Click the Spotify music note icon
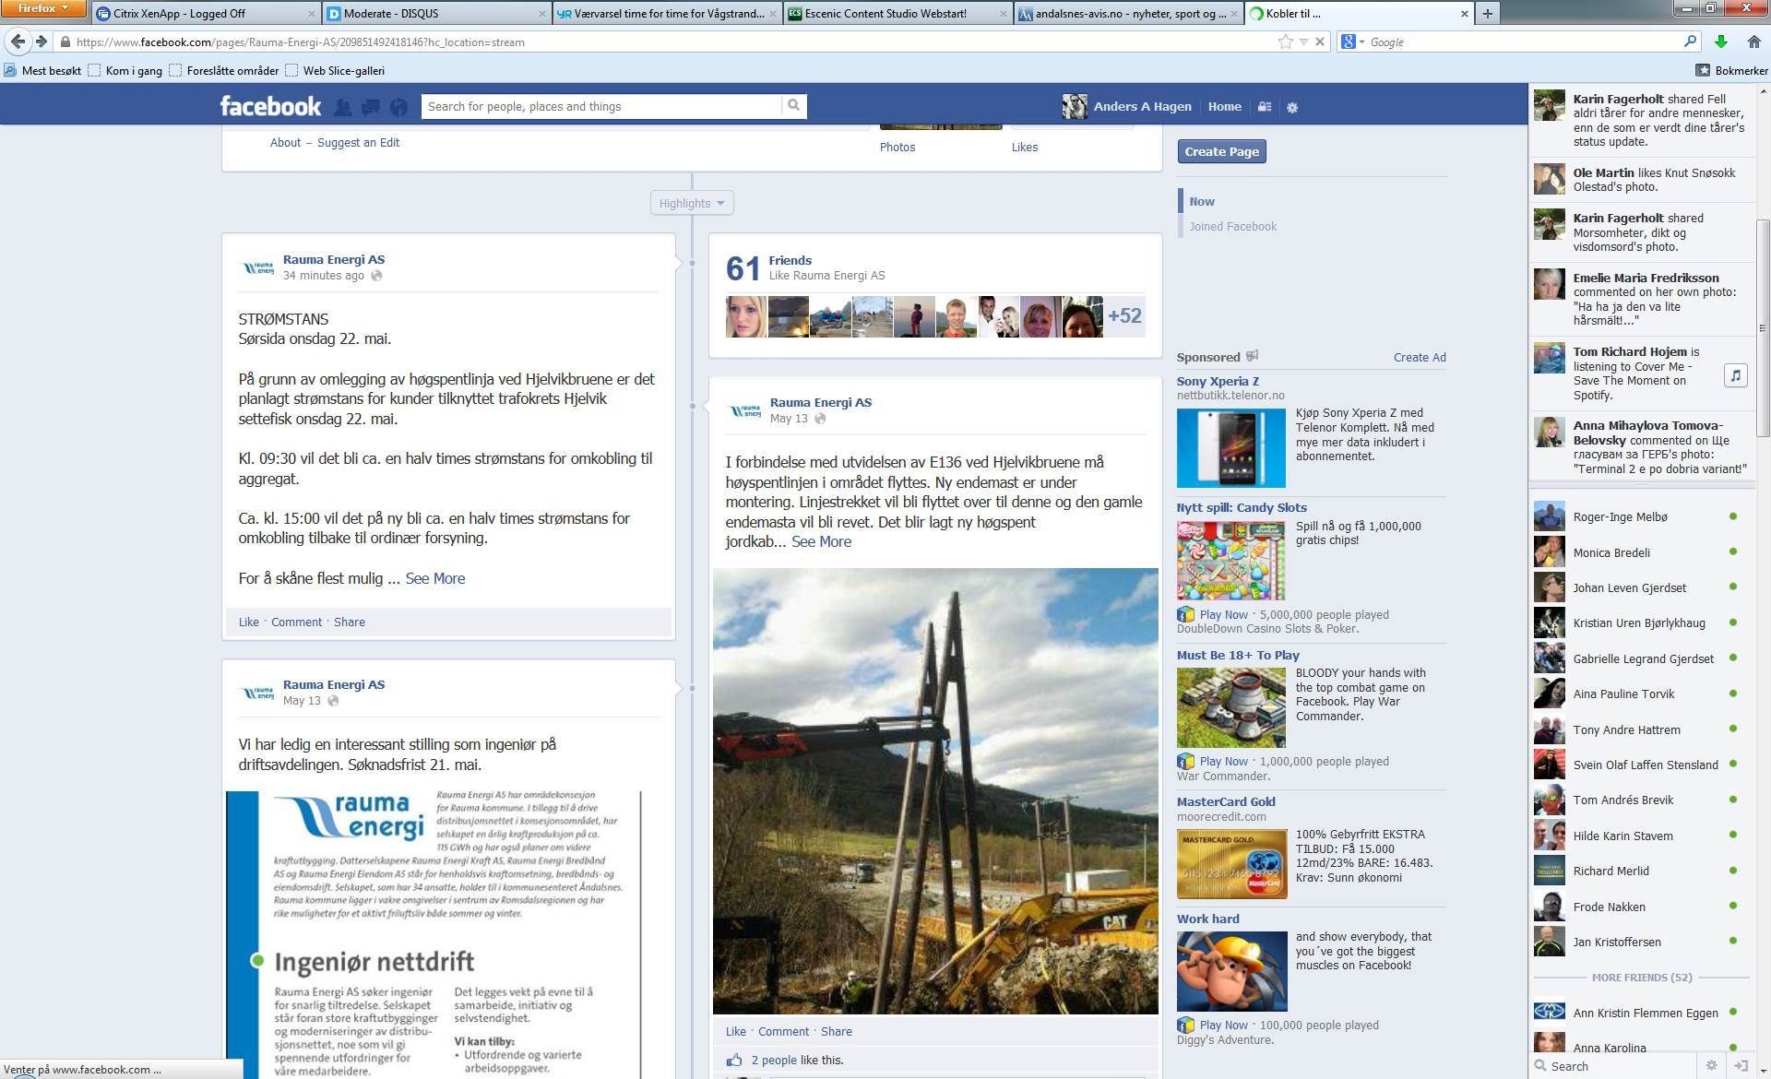 click(x=1735, y=374)
